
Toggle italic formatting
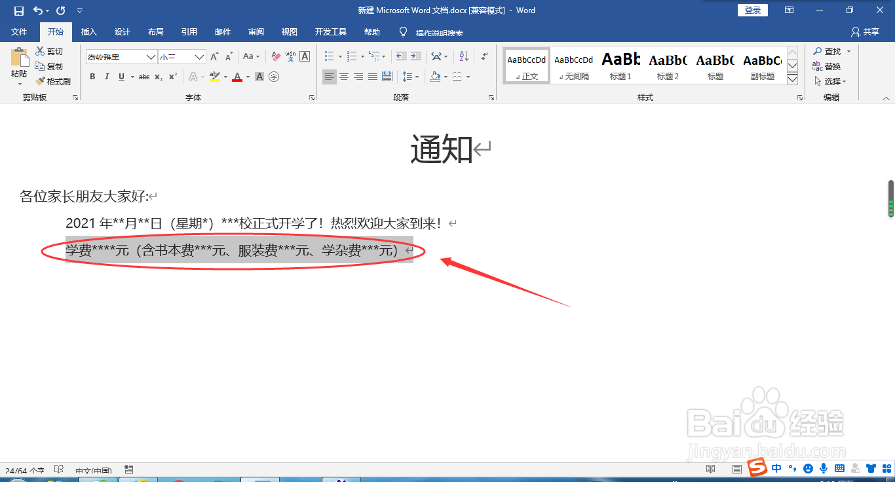pyautogui.click(x=107, y=77)
